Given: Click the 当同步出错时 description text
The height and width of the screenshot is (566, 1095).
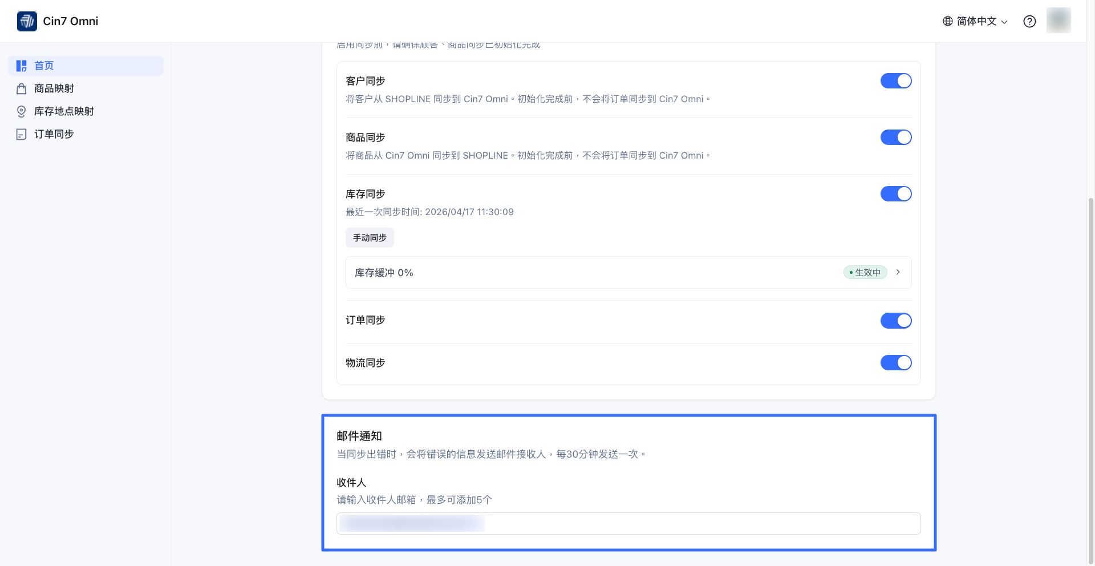Looking at the screenshot, I should 492,454.
